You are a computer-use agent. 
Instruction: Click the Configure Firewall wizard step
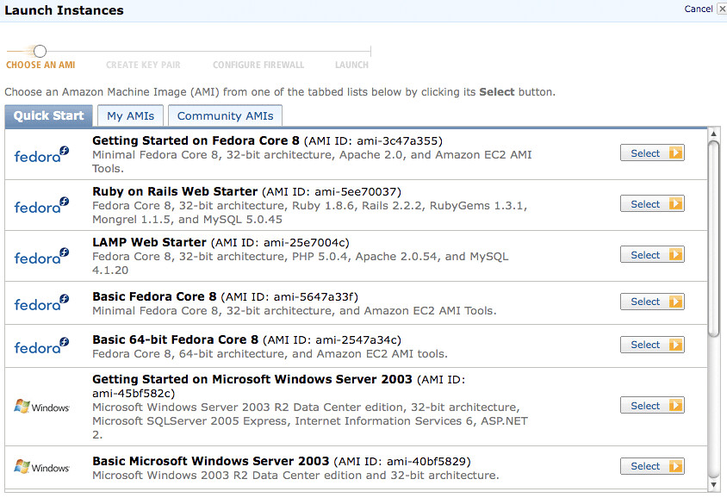(x=258, y=65)
